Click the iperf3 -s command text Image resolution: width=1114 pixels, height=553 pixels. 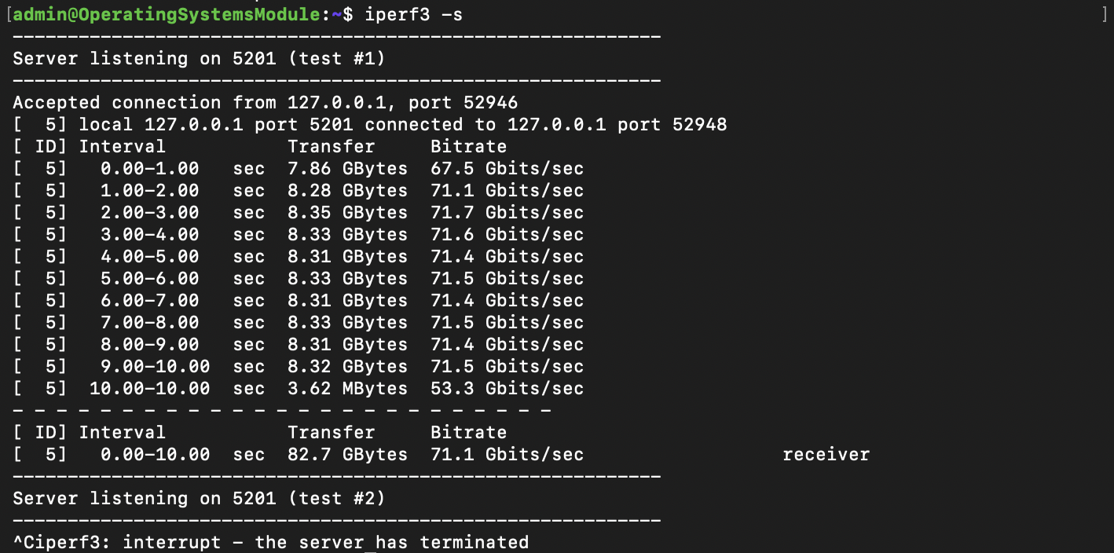(x=413, y=15)
